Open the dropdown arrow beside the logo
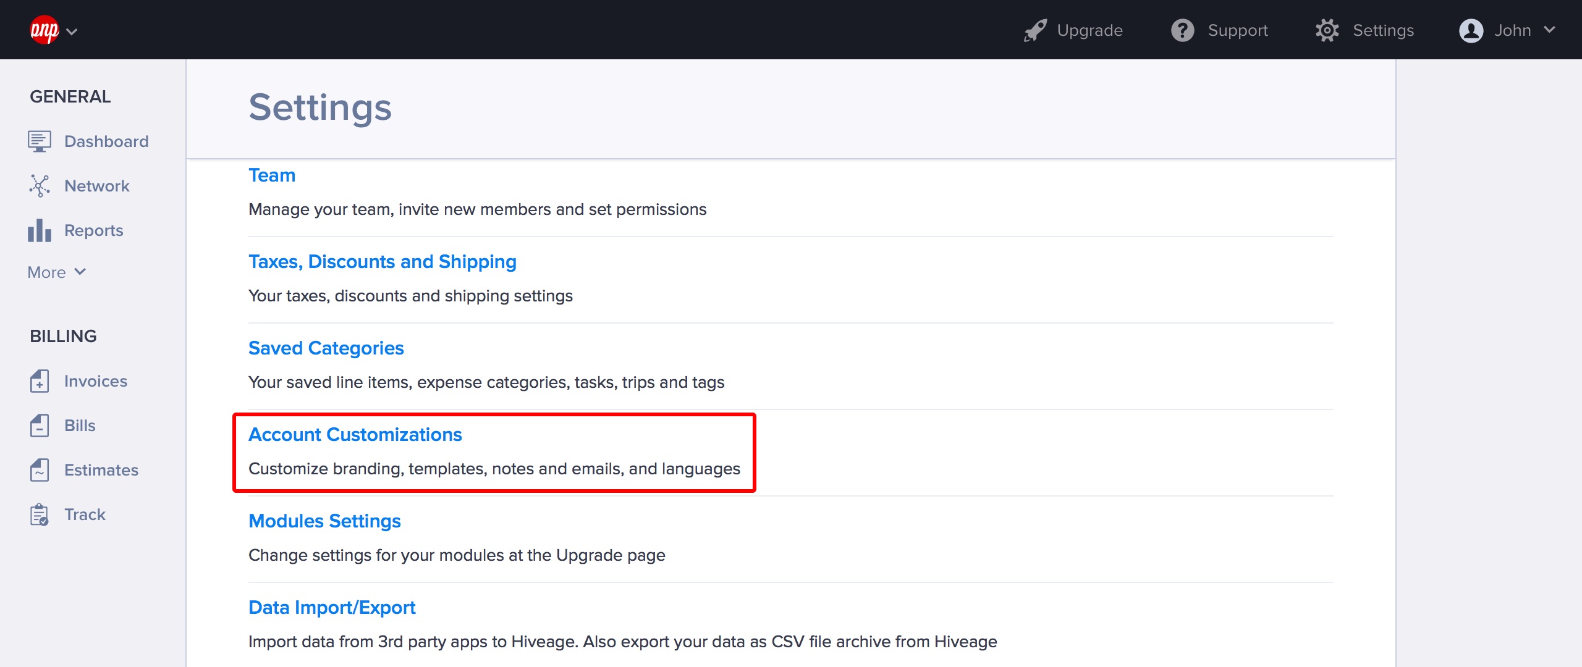Image resolution: width=1582 pixels, height=667 pixels. tap(72, 31)
